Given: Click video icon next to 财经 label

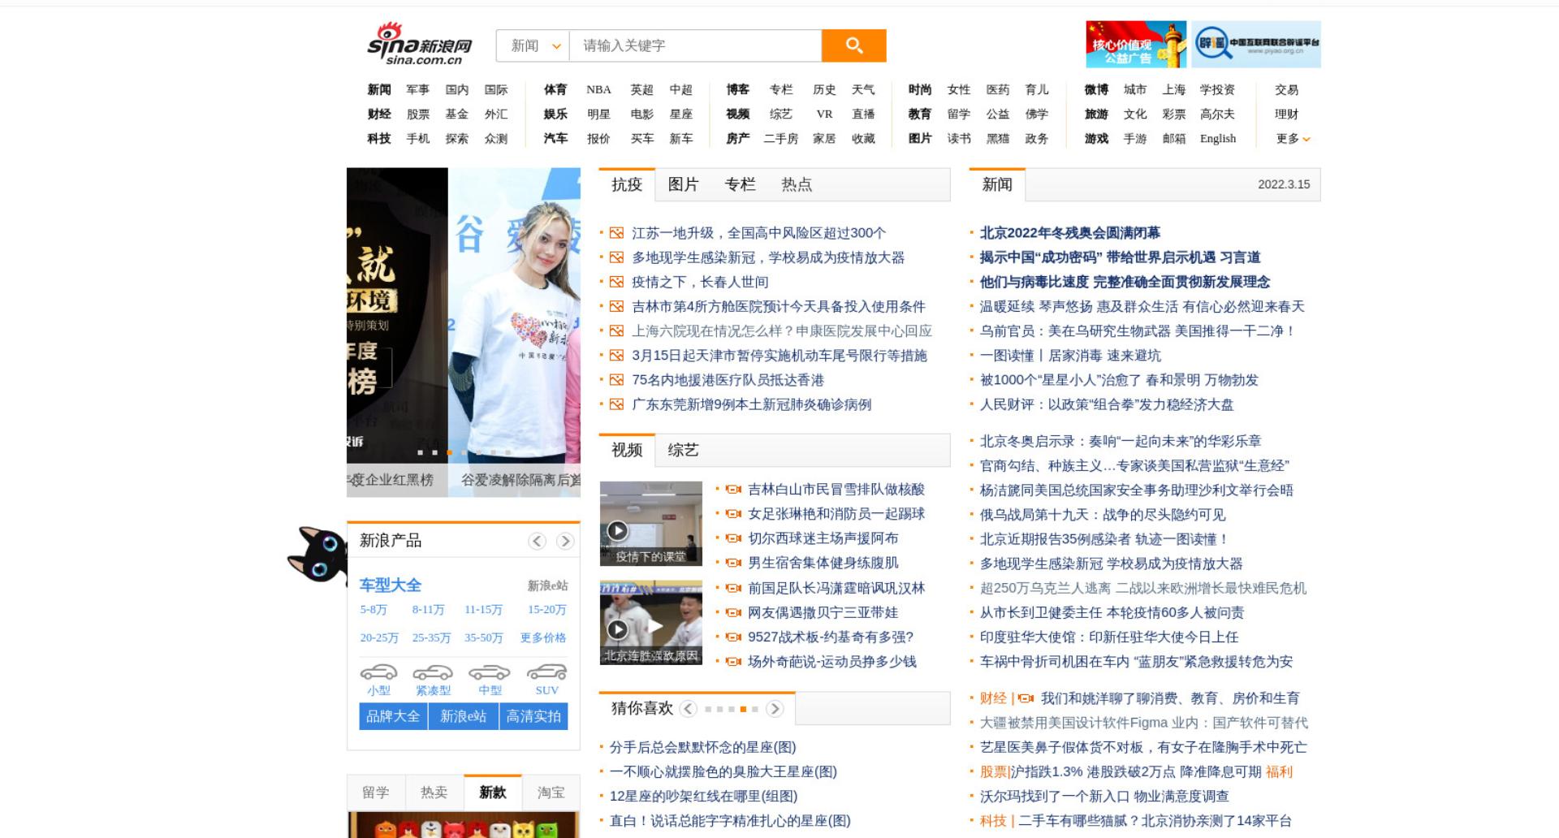Looking at the screenshot, I should 1026,698.
